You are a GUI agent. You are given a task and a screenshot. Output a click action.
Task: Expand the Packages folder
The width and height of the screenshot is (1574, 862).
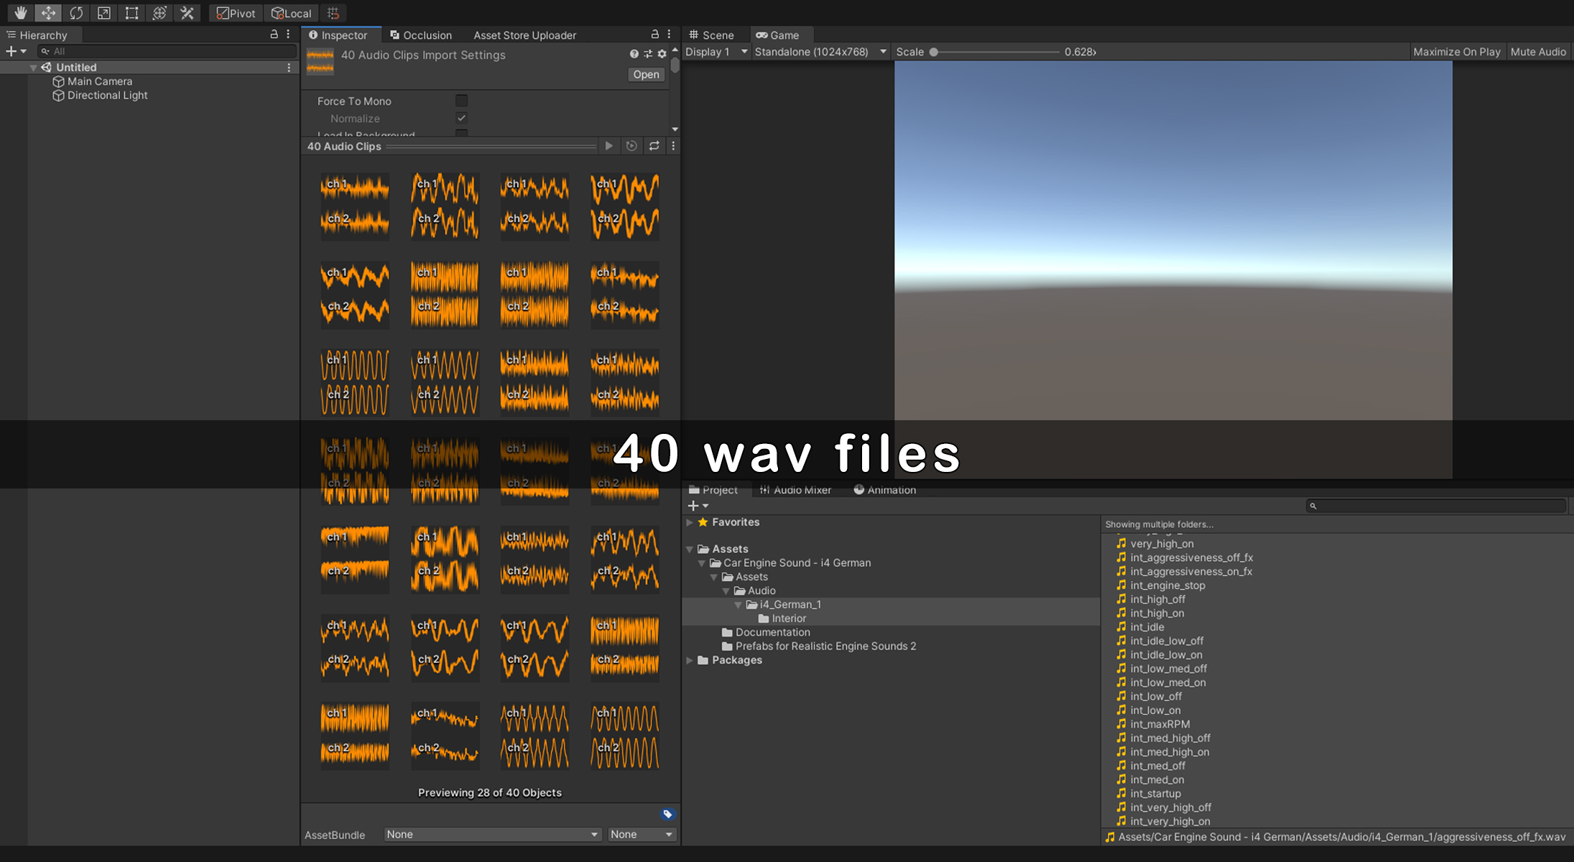(690, 660)
